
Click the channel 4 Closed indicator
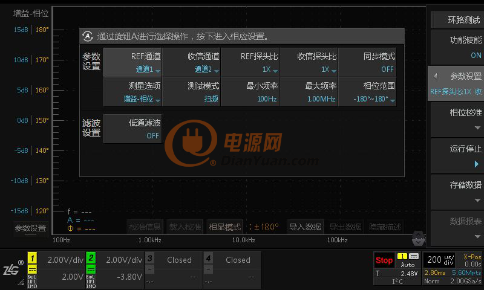click(232, 269)
